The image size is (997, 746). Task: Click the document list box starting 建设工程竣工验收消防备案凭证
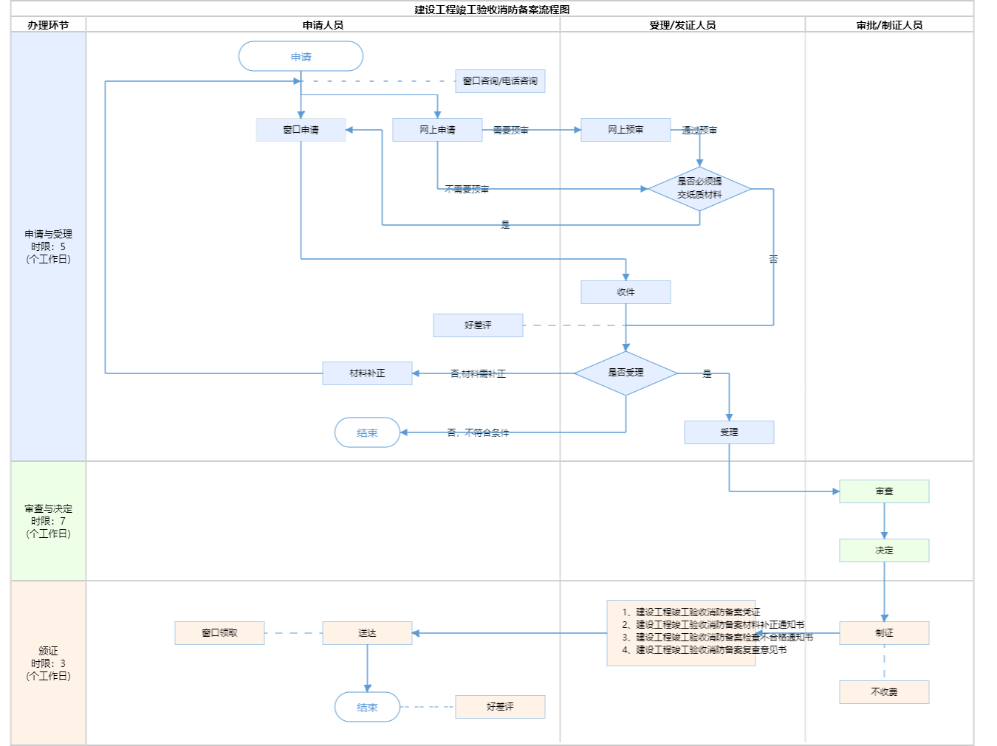click(x=681, y=633)
